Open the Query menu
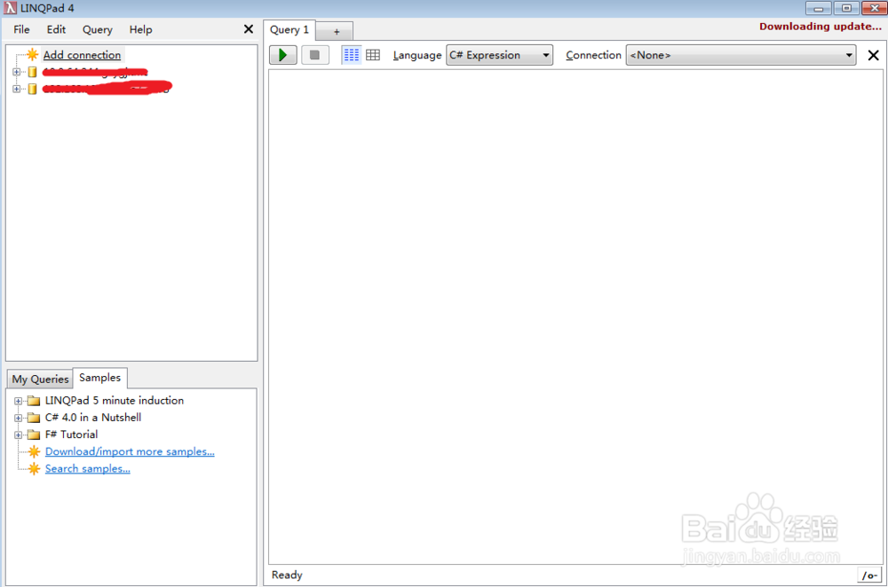 point(98,29)
